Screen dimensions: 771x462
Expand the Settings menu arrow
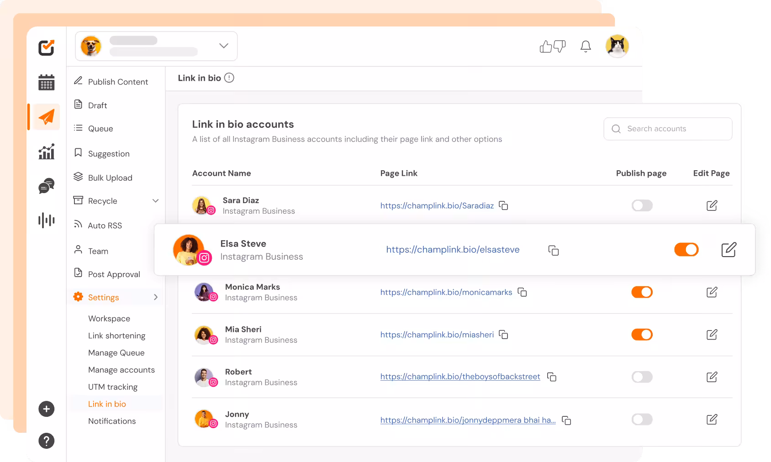click(x=155, y=297)
